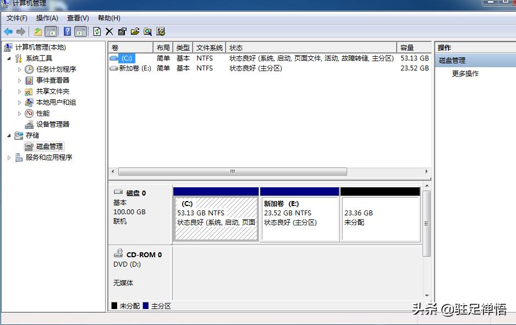Open the 查看(V) menu
The height and width of the screenshot is (325, 516).
(77, 18)
